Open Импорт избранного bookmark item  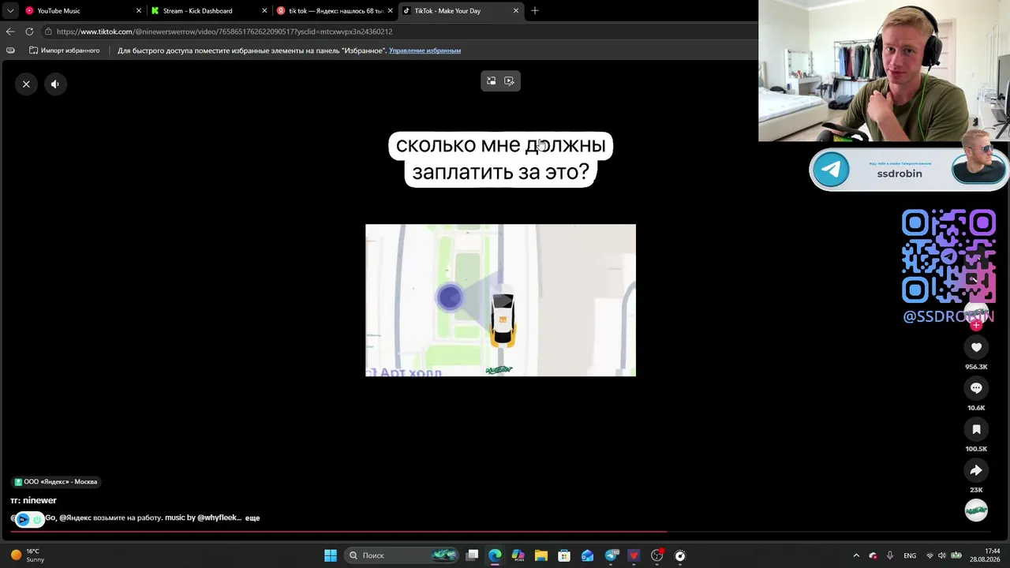64,50
